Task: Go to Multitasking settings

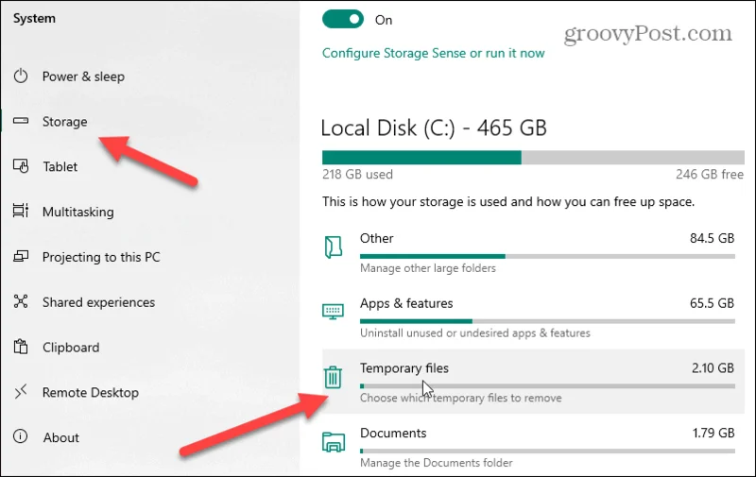Action: 78,212
